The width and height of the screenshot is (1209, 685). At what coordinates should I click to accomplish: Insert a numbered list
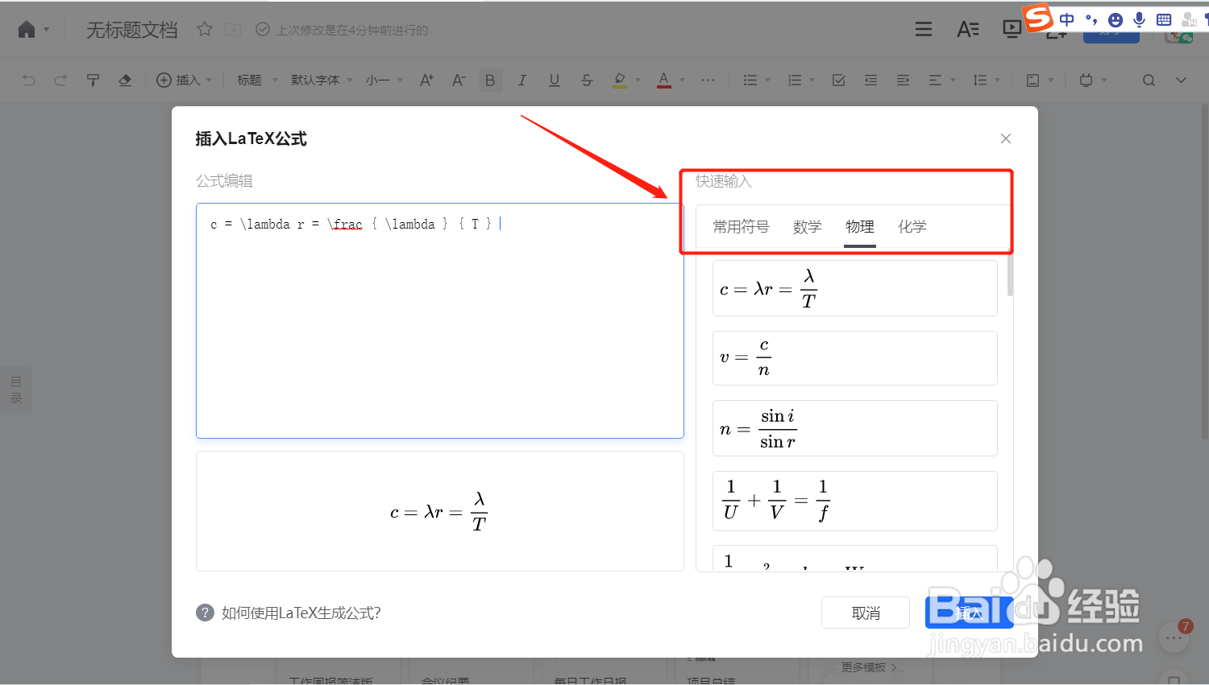(795, 80)
